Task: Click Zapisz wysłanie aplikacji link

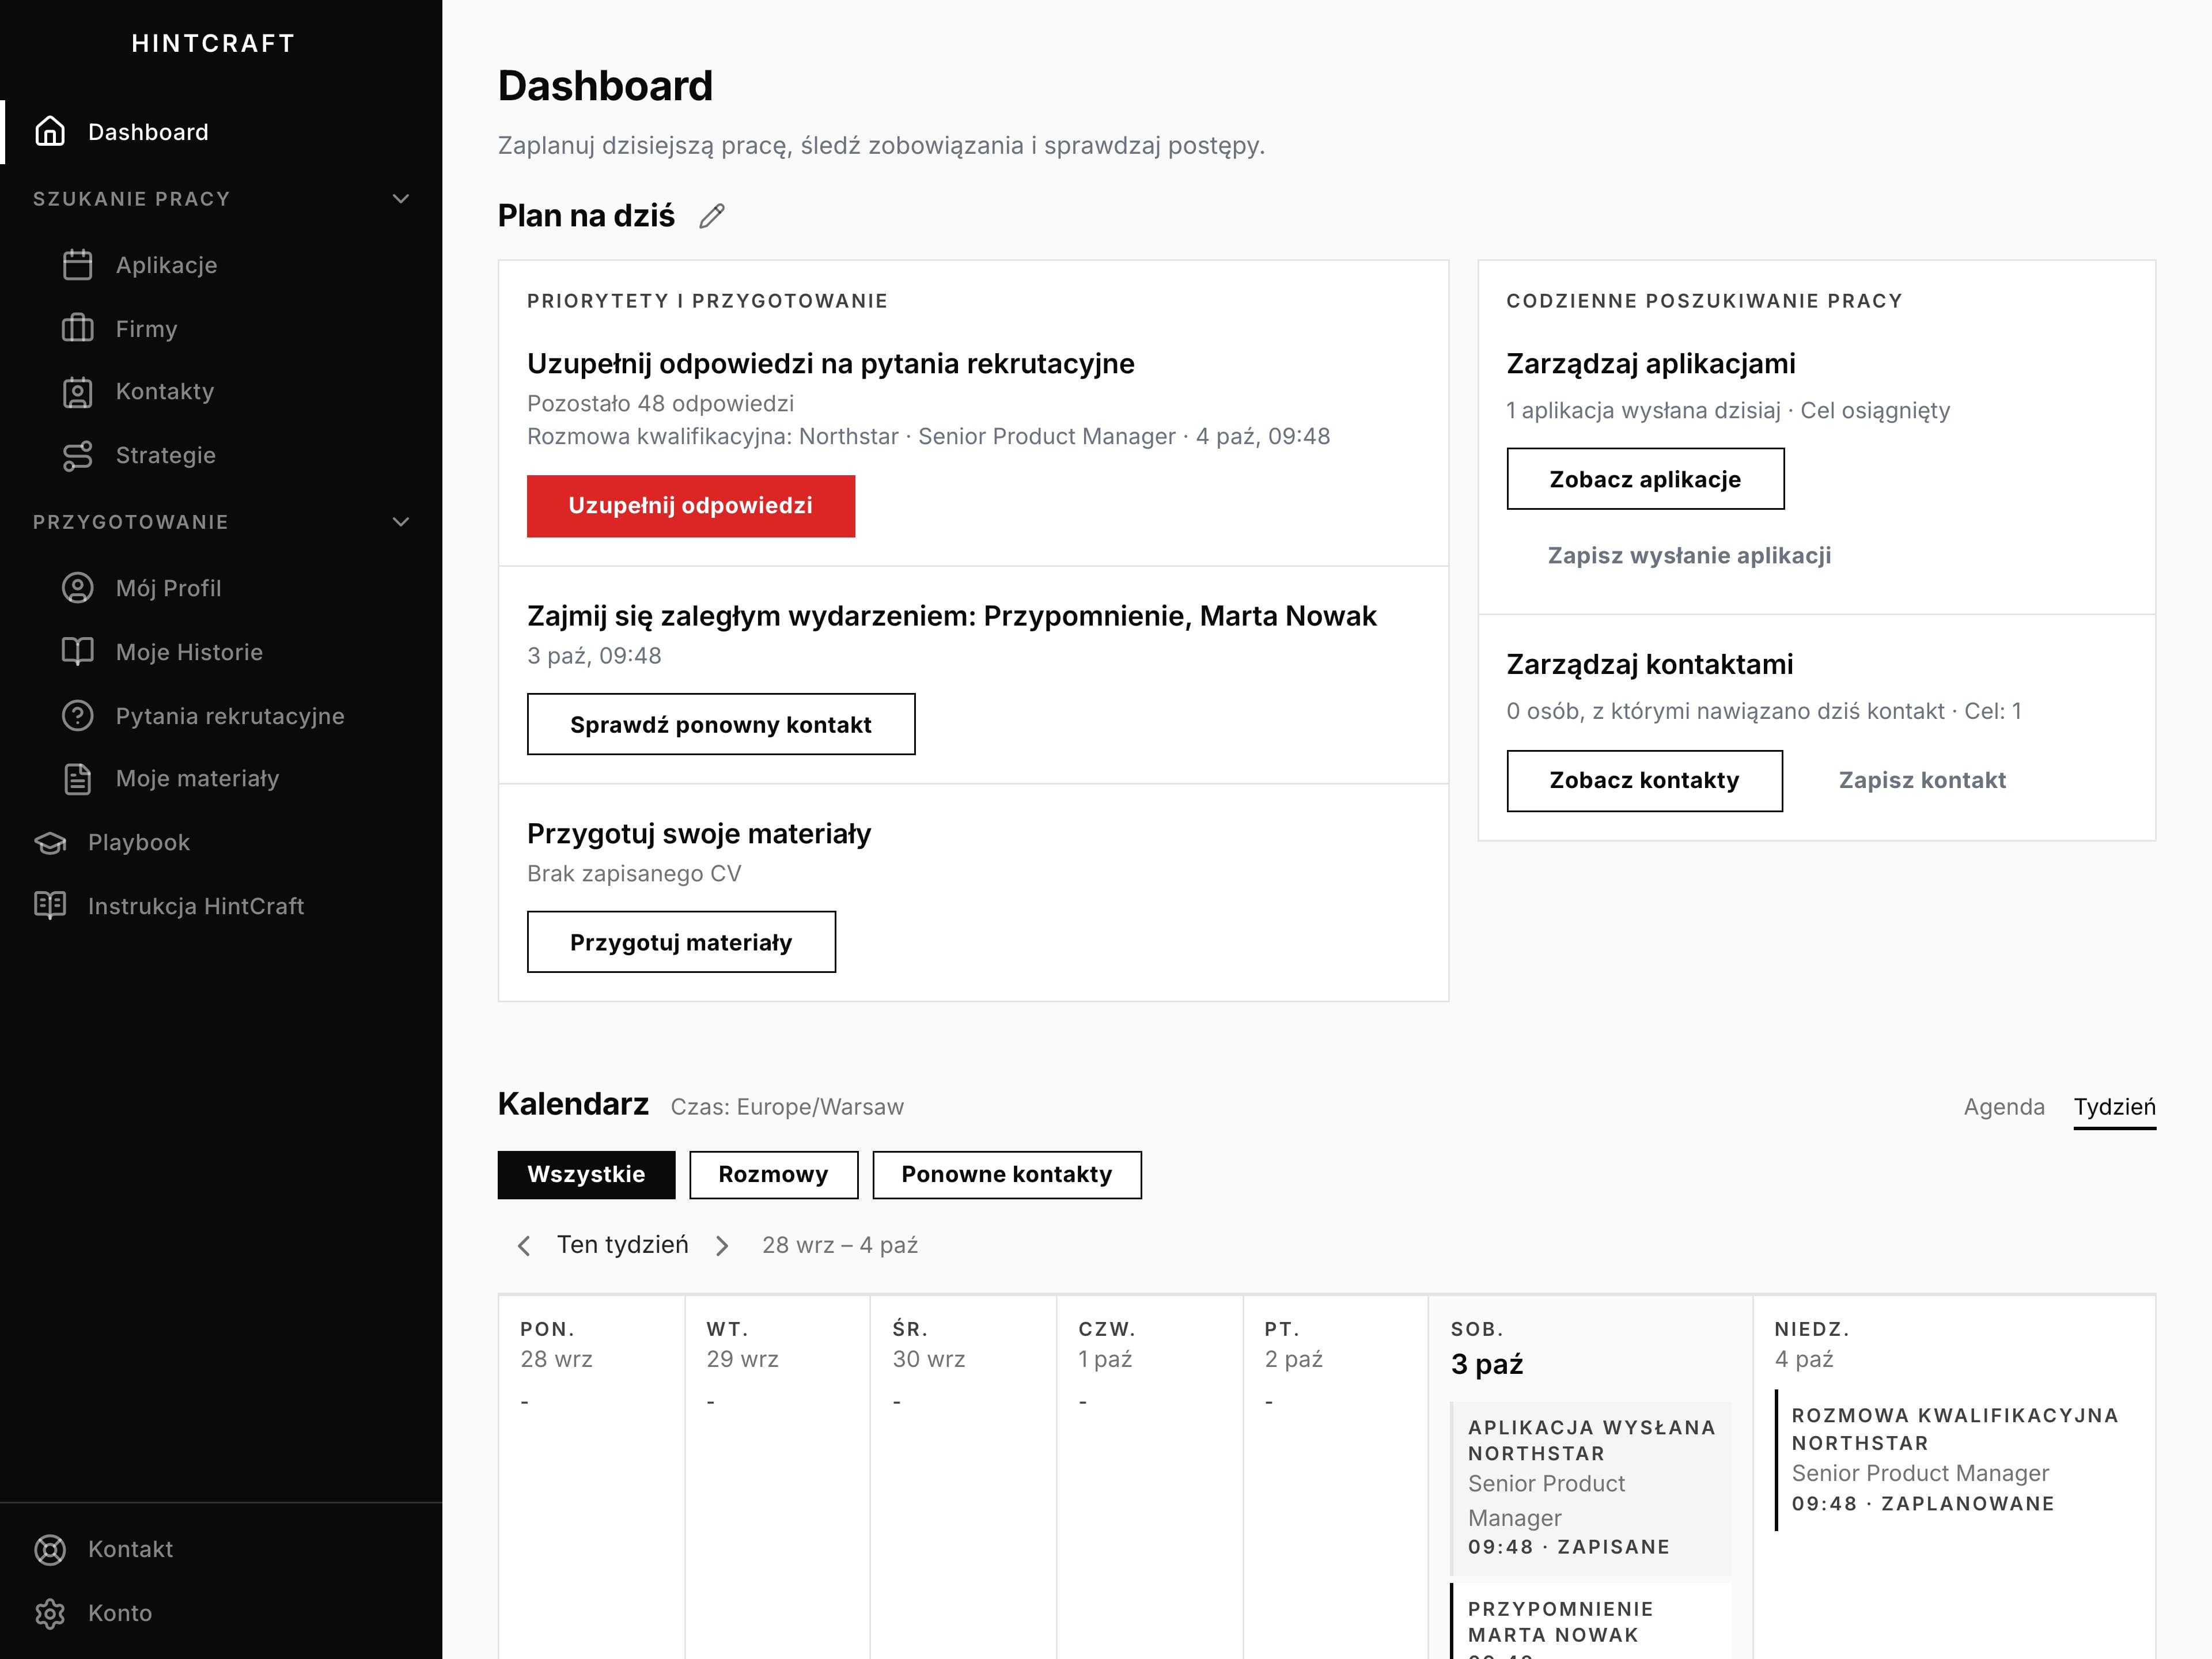Action: 1689,556
